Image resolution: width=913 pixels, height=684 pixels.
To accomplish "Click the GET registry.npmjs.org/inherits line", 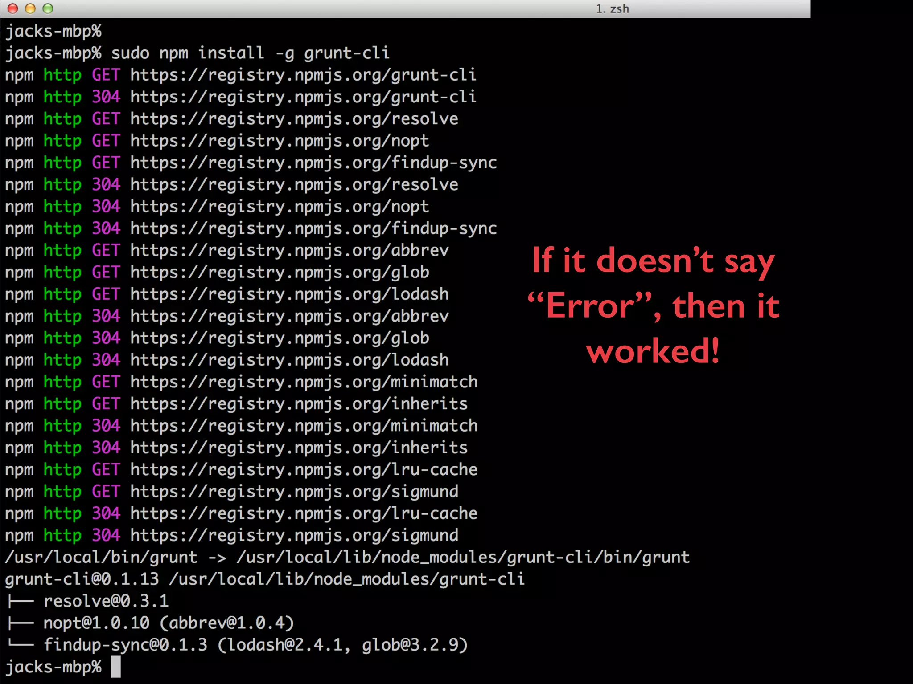I will (236, 404).
